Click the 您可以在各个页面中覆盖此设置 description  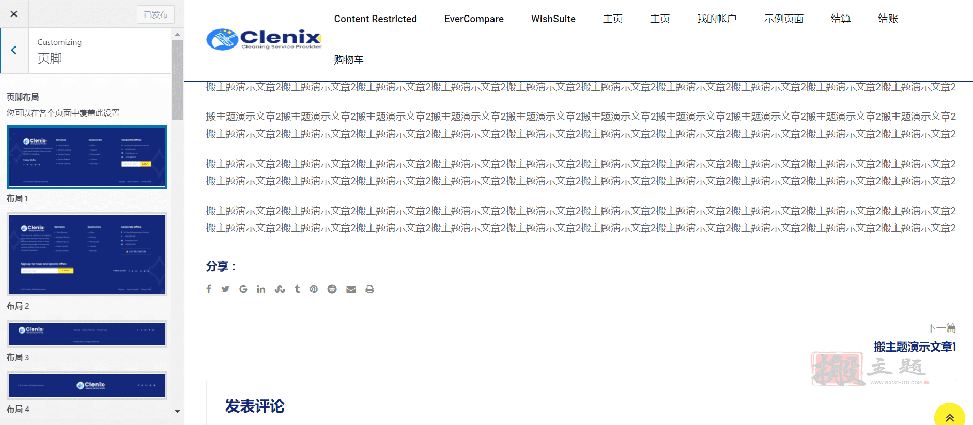click(63, 113)
